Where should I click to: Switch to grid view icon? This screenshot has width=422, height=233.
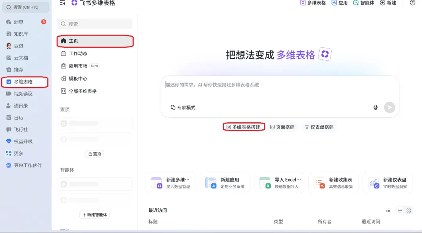[x=409, y=211]
